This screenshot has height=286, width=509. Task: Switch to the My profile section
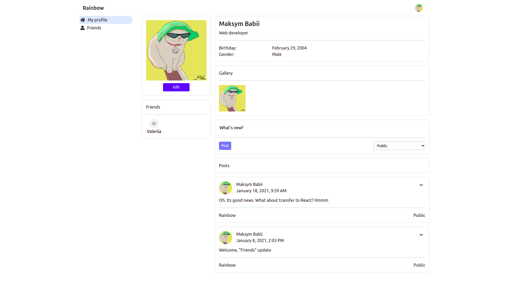click(97, 20)
